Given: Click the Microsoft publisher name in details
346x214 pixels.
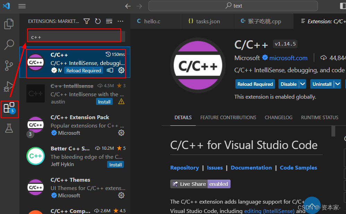Looking at the screenshot, I should [247, 58].
